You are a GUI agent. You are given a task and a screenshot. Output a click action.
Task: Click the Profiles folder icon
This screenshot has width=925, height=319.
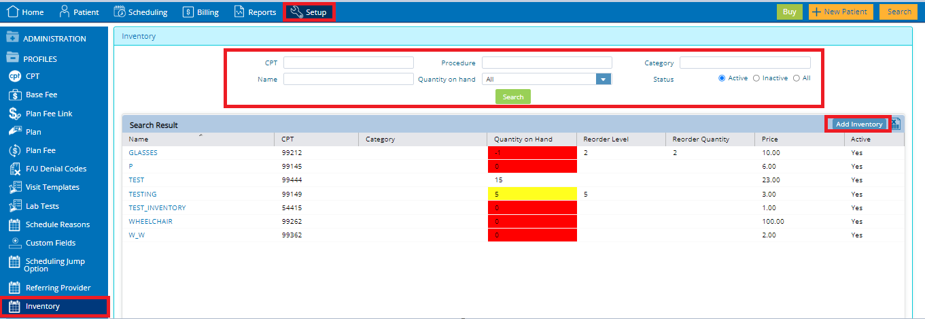click(12, 58)
